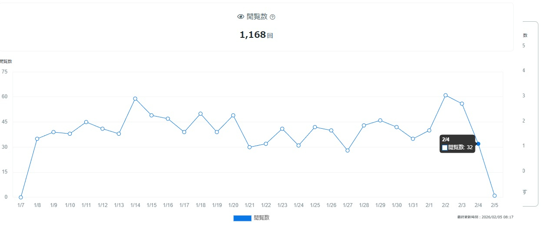Select the 1/15 data point on the line
This screenshot has width=541, height=227.
point(152,115)
